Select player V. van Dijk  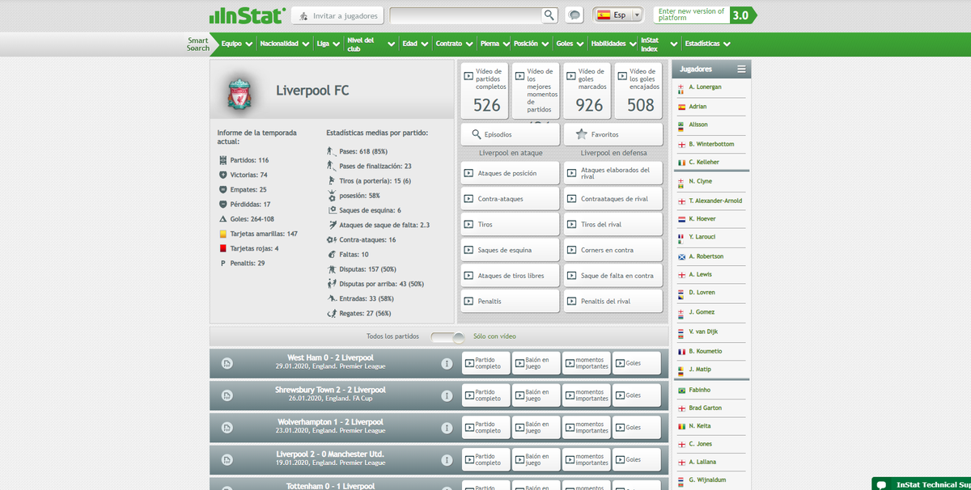tap(703, 332)
